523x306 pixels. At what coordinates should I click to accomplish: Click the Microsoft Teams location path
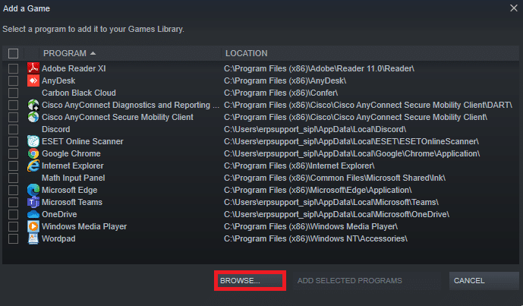(331, 202)
